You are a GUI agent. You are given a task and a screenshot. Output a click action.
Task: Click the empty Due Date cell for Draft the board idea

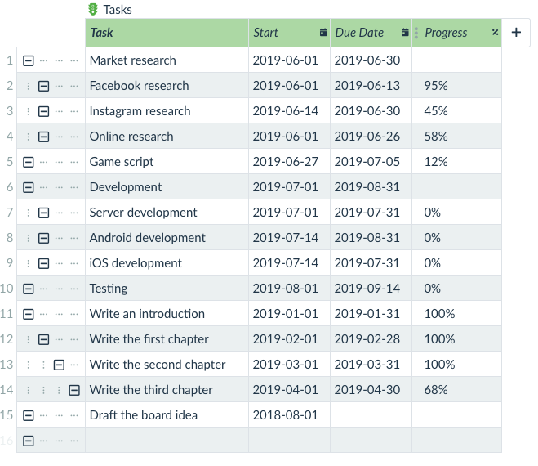tap(371, 415)
